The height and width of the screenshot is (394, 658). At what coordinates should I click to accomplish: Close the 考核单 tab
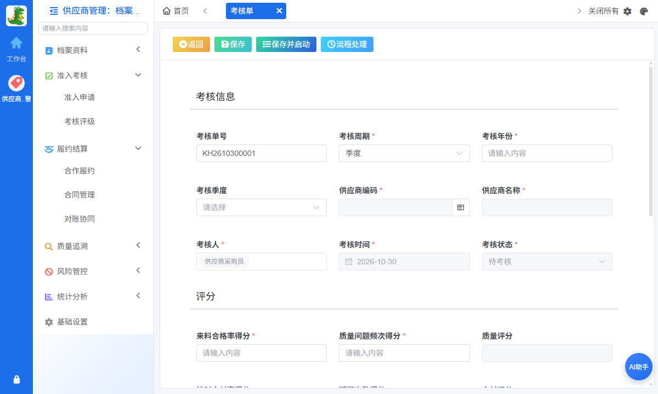(279, 11)
